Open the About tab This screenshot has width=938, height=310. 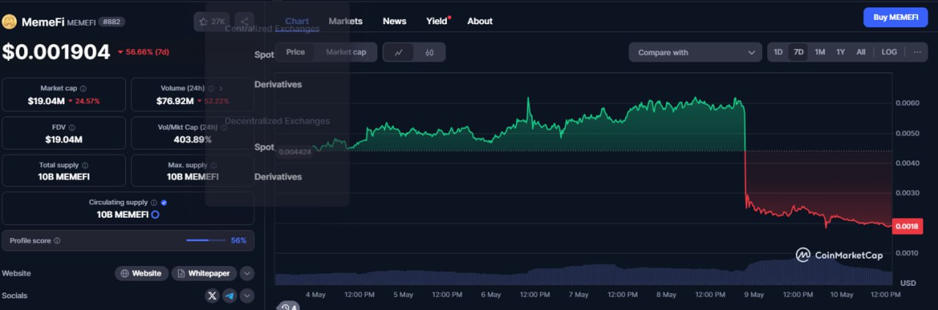tap(480, 21)
